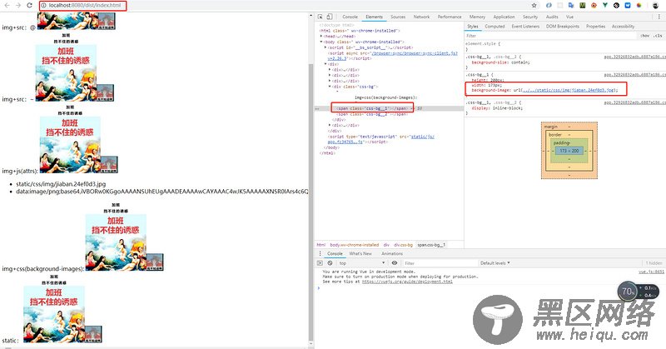
Task: Open the Vue devtools tab
Action: coord(569,17)
